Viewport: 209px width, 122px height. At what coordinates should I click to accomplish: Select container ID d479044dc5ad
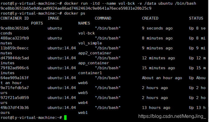[15, 58]
